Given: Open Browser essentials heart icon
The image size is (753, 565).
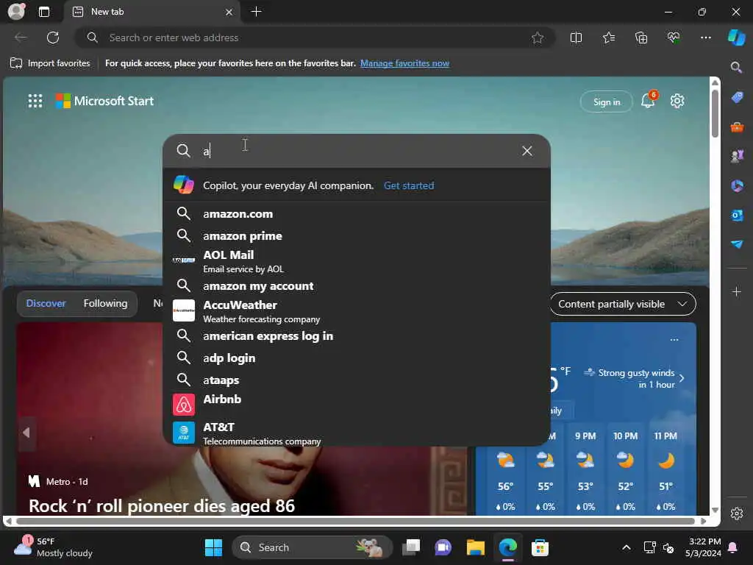Looking at the screenshot, I should (674, 38).
